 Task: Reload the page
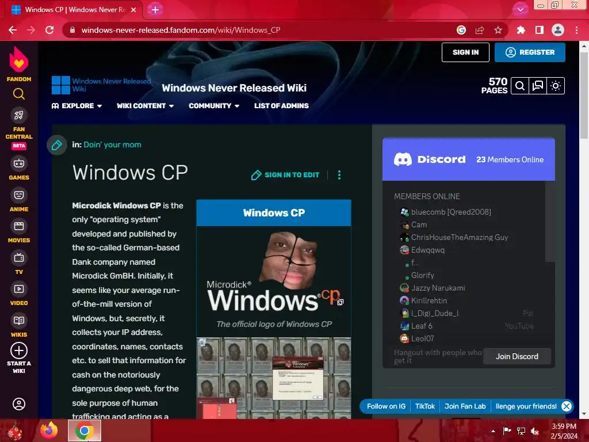49,30
